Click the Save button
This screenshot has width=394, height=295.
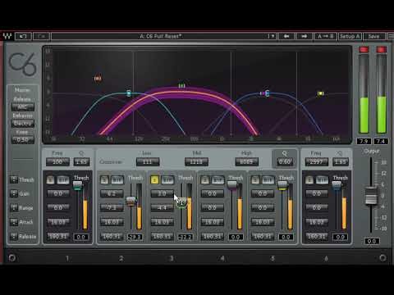coord(373,36)
